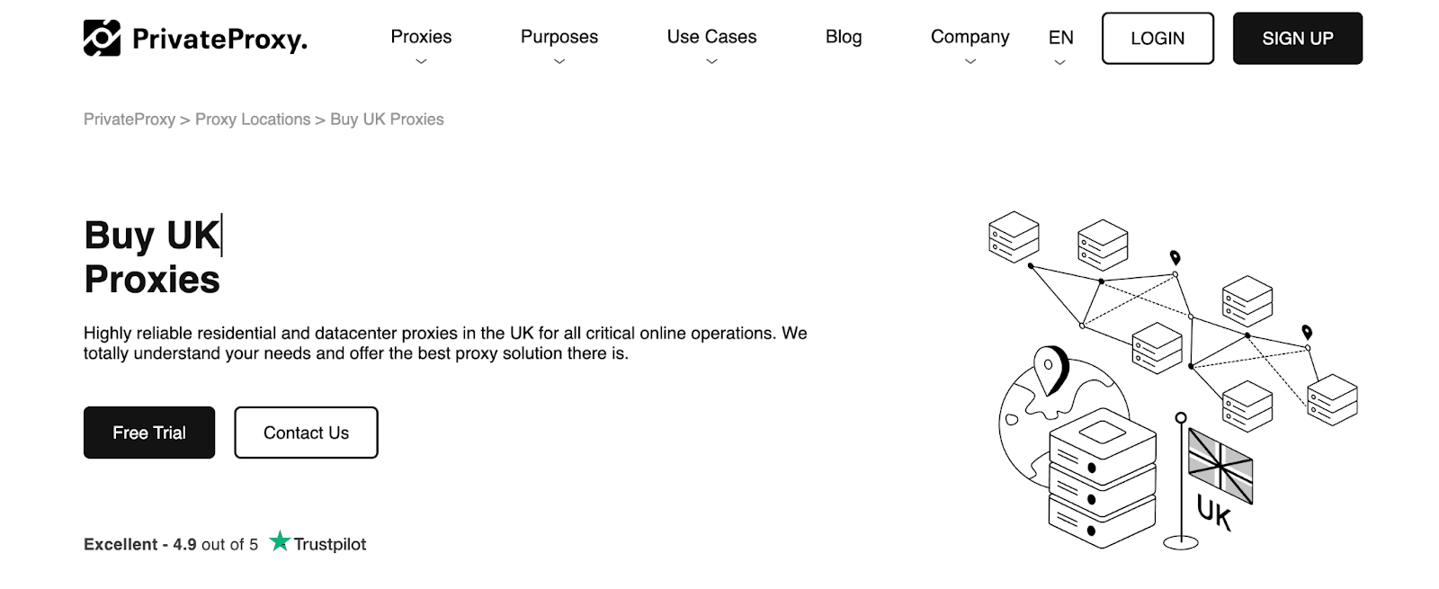Click the Buy UK Proxies heading

point(152,257)
